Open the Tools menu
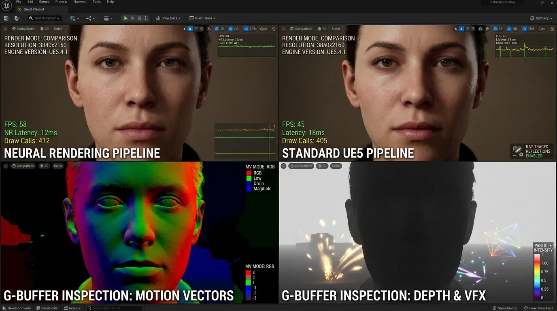557x311 pixels. coord(97,2)
